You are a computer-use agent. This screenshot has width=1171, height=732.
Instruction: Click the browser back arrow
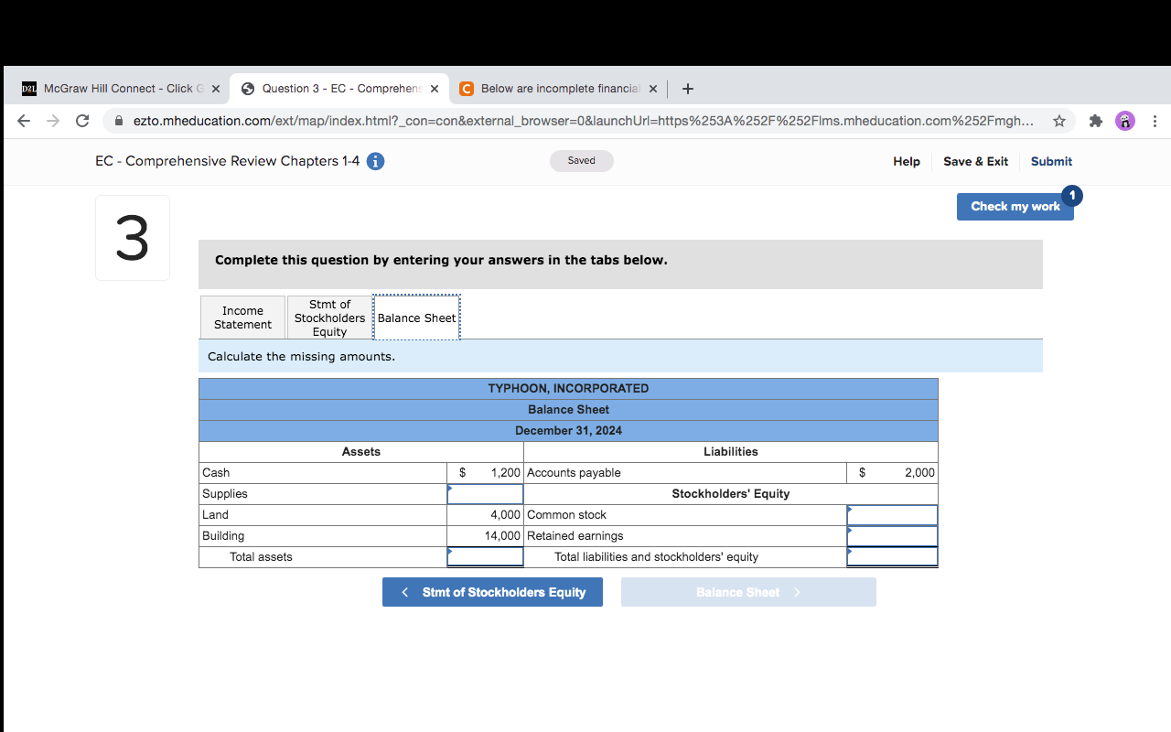[24, 121]
